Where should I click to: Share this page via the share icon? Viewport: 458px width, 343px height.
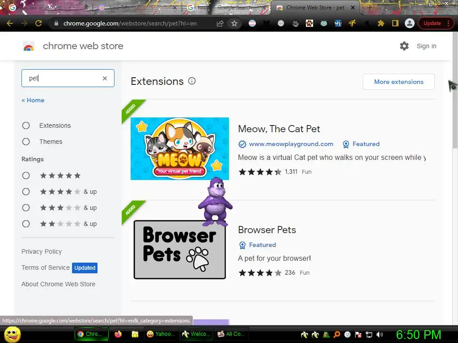[x=220, y=23]
